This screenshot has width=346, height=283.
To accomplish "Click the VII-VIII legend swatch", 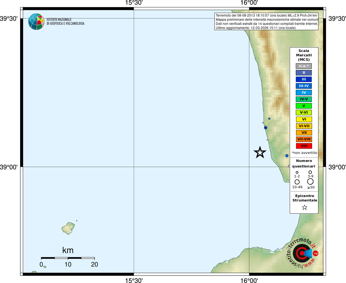I will [304, 139].
